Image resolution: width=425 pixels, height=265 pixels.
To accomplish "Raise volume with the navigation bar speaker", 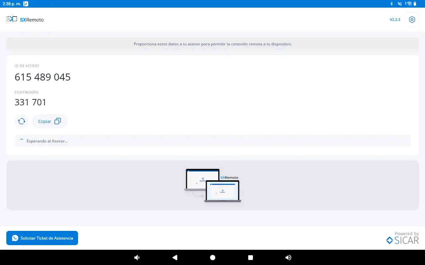I will click(x=289, y=257).
